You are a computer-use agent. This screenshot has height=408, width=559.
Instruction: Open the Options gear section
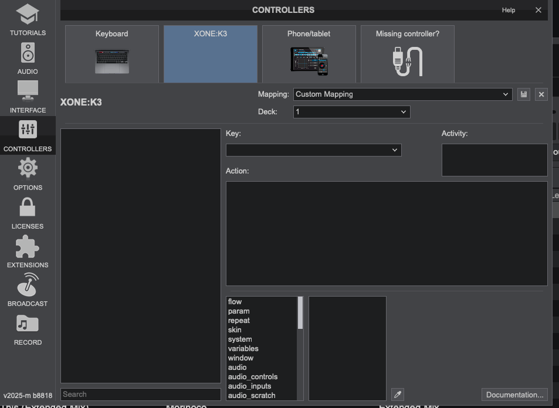point(28,175)
